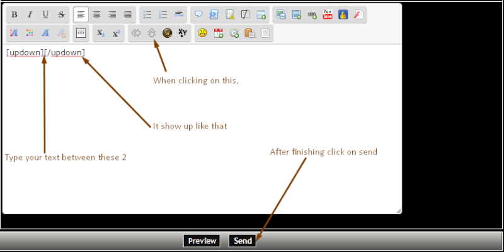Insert horizontal scrolling text tag
The height and width of the screenshot is (252, 504).
pyautogui.click(x=136, y=33)
